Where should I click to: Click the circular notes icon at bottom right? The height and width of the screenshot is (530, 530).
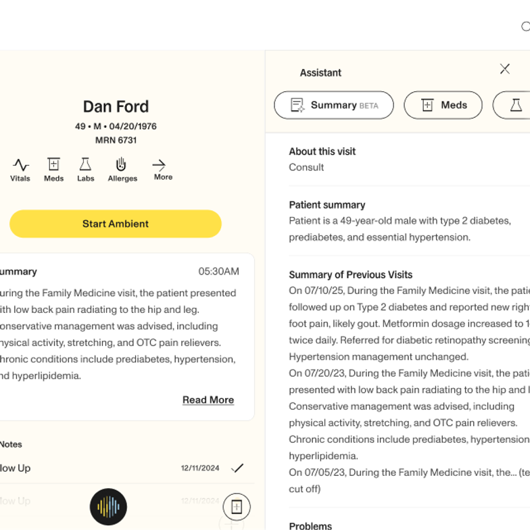[237, 506]
